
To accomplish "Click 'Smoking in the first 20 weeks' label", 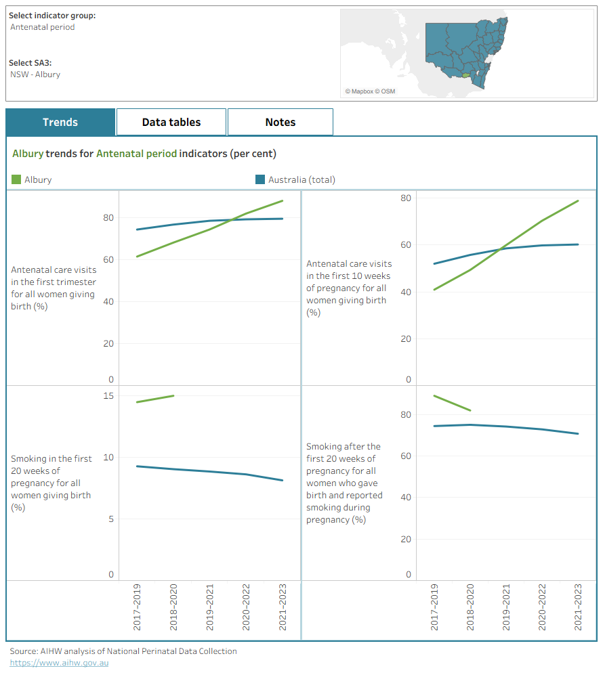I will tap(51, 483).
